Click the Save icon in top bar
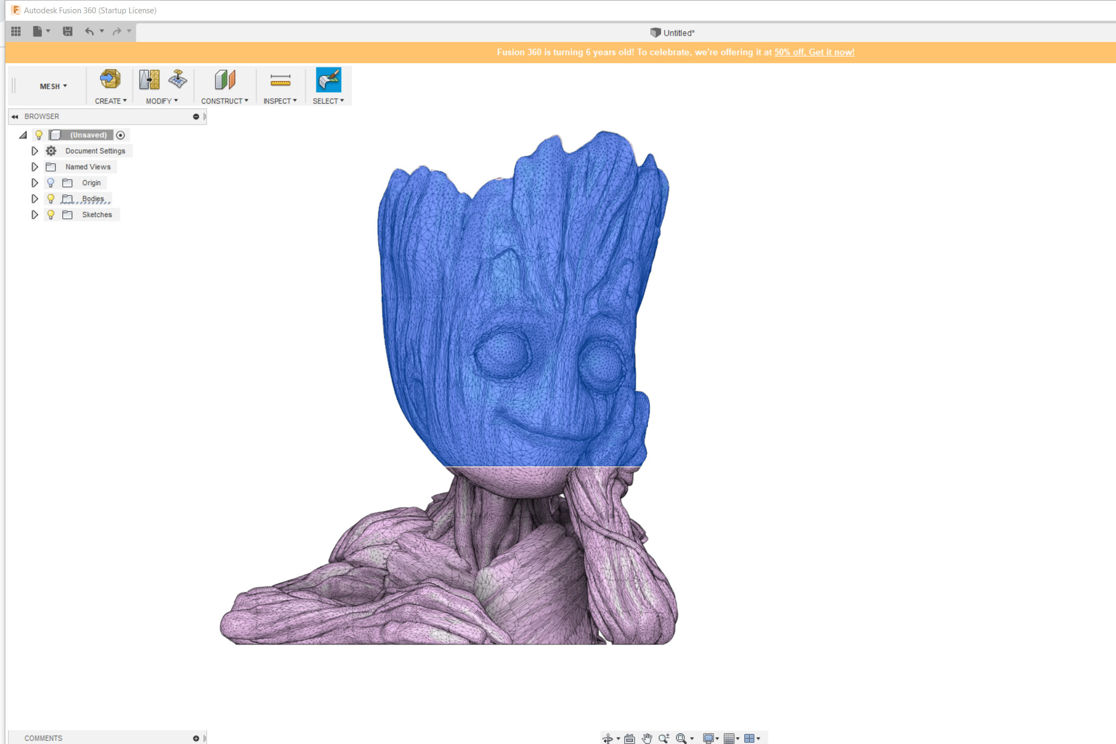This screenshot has height=744, width=1116. pyautogui.click(x=67, y=31)
